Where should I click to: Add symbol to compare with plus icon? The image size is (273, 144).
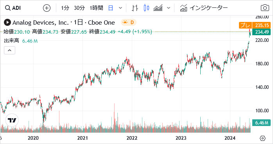point(47,8)
